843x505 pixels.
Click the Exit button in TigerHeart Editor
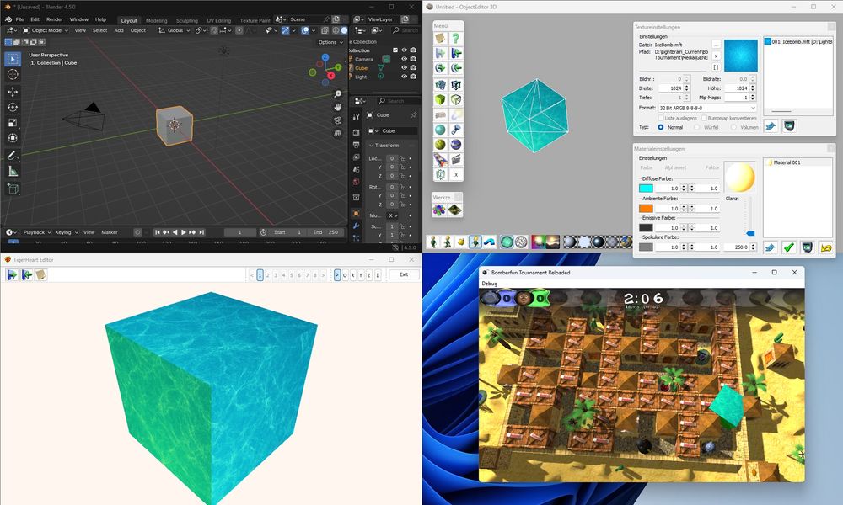pyautogui.click(x=404, y=274)
